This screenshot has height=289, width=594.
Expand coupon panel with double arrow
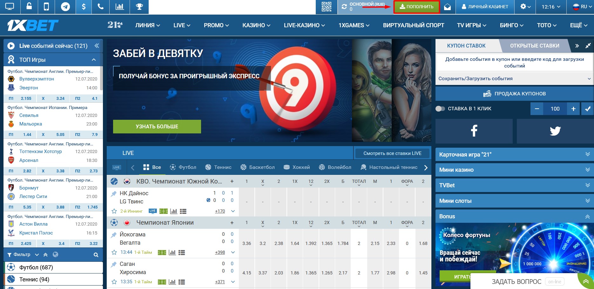coord(577,46)
